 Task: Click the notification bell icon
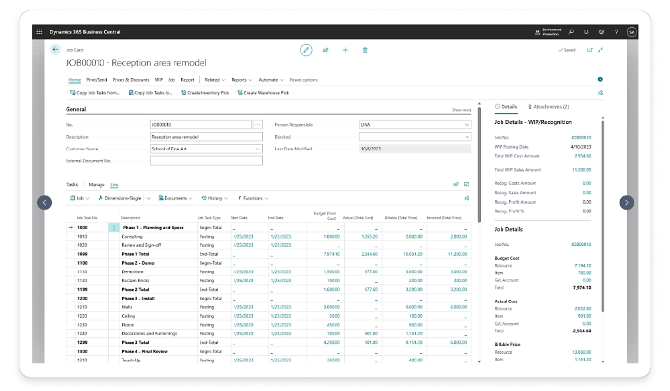click(x=586, y=32)
